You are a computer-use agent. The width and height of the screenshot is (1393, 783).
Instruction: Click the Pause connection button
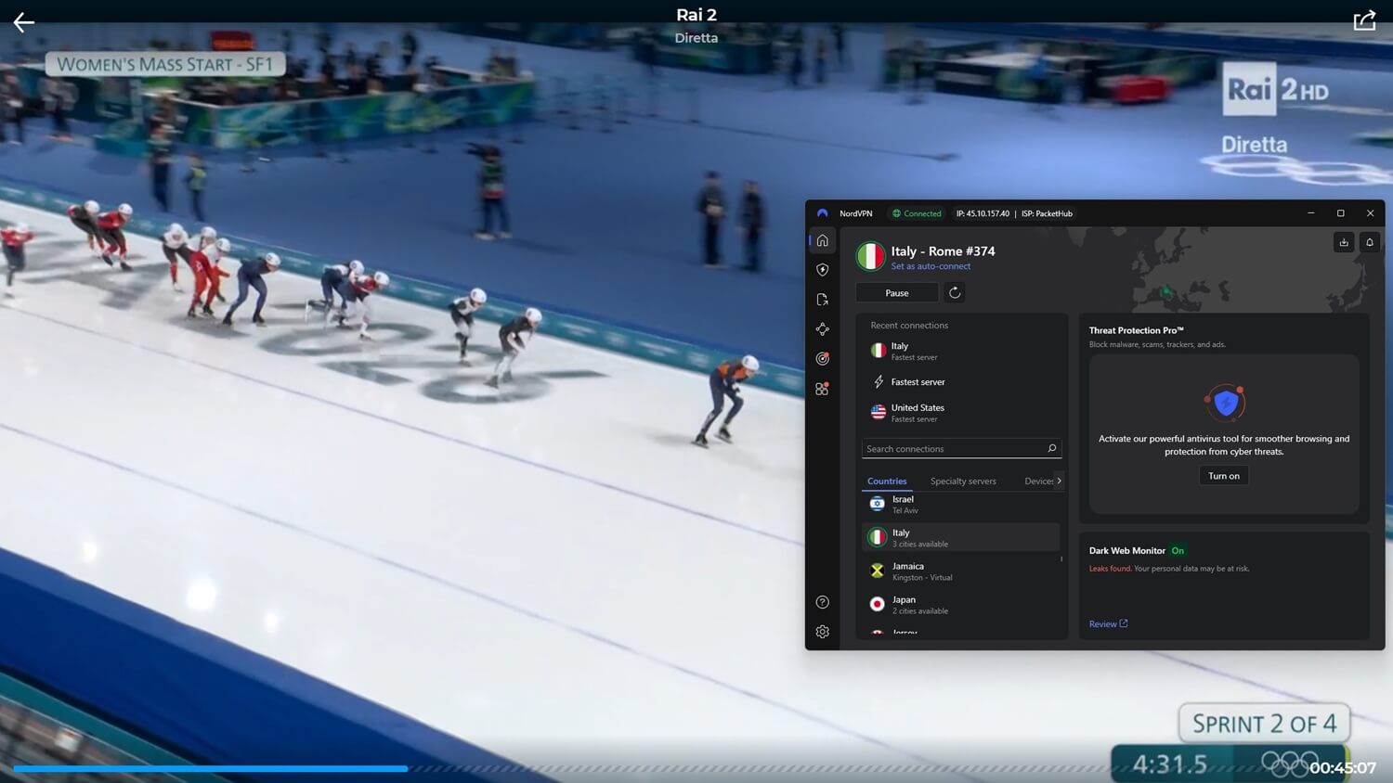(896, 292)
